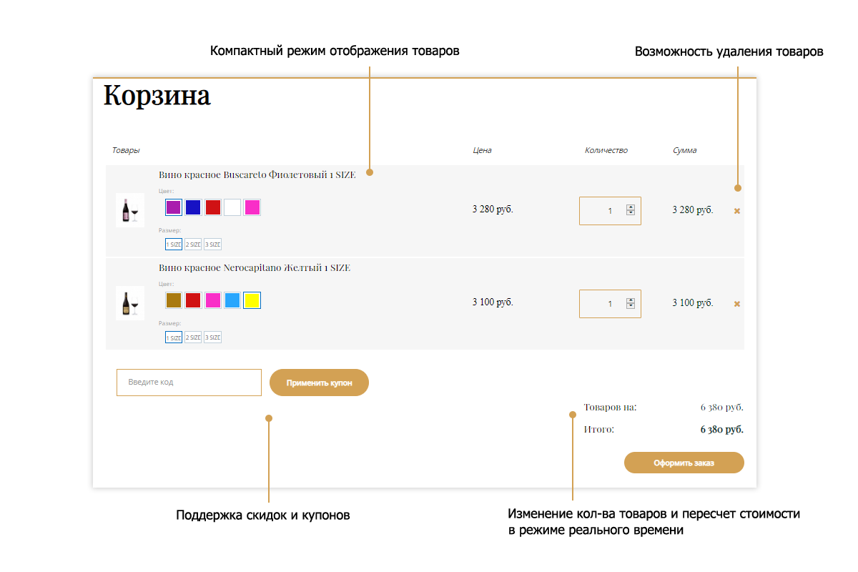Pick the blue color swatch for Buscareto

click(x=193, y=207)
